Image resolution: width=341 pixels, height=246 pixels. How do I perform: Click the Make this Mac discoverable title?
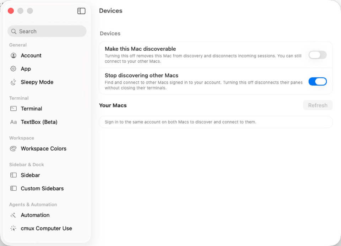click(x=140, y=49)
